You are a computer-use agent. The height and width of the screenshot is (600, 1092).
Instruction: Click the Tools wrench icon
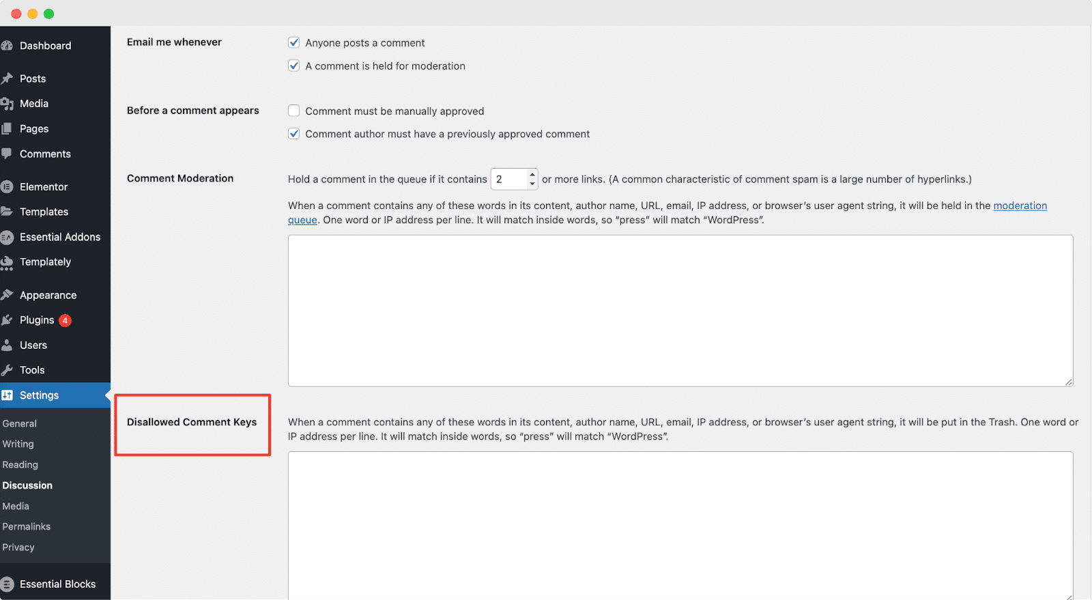[7, 370]
